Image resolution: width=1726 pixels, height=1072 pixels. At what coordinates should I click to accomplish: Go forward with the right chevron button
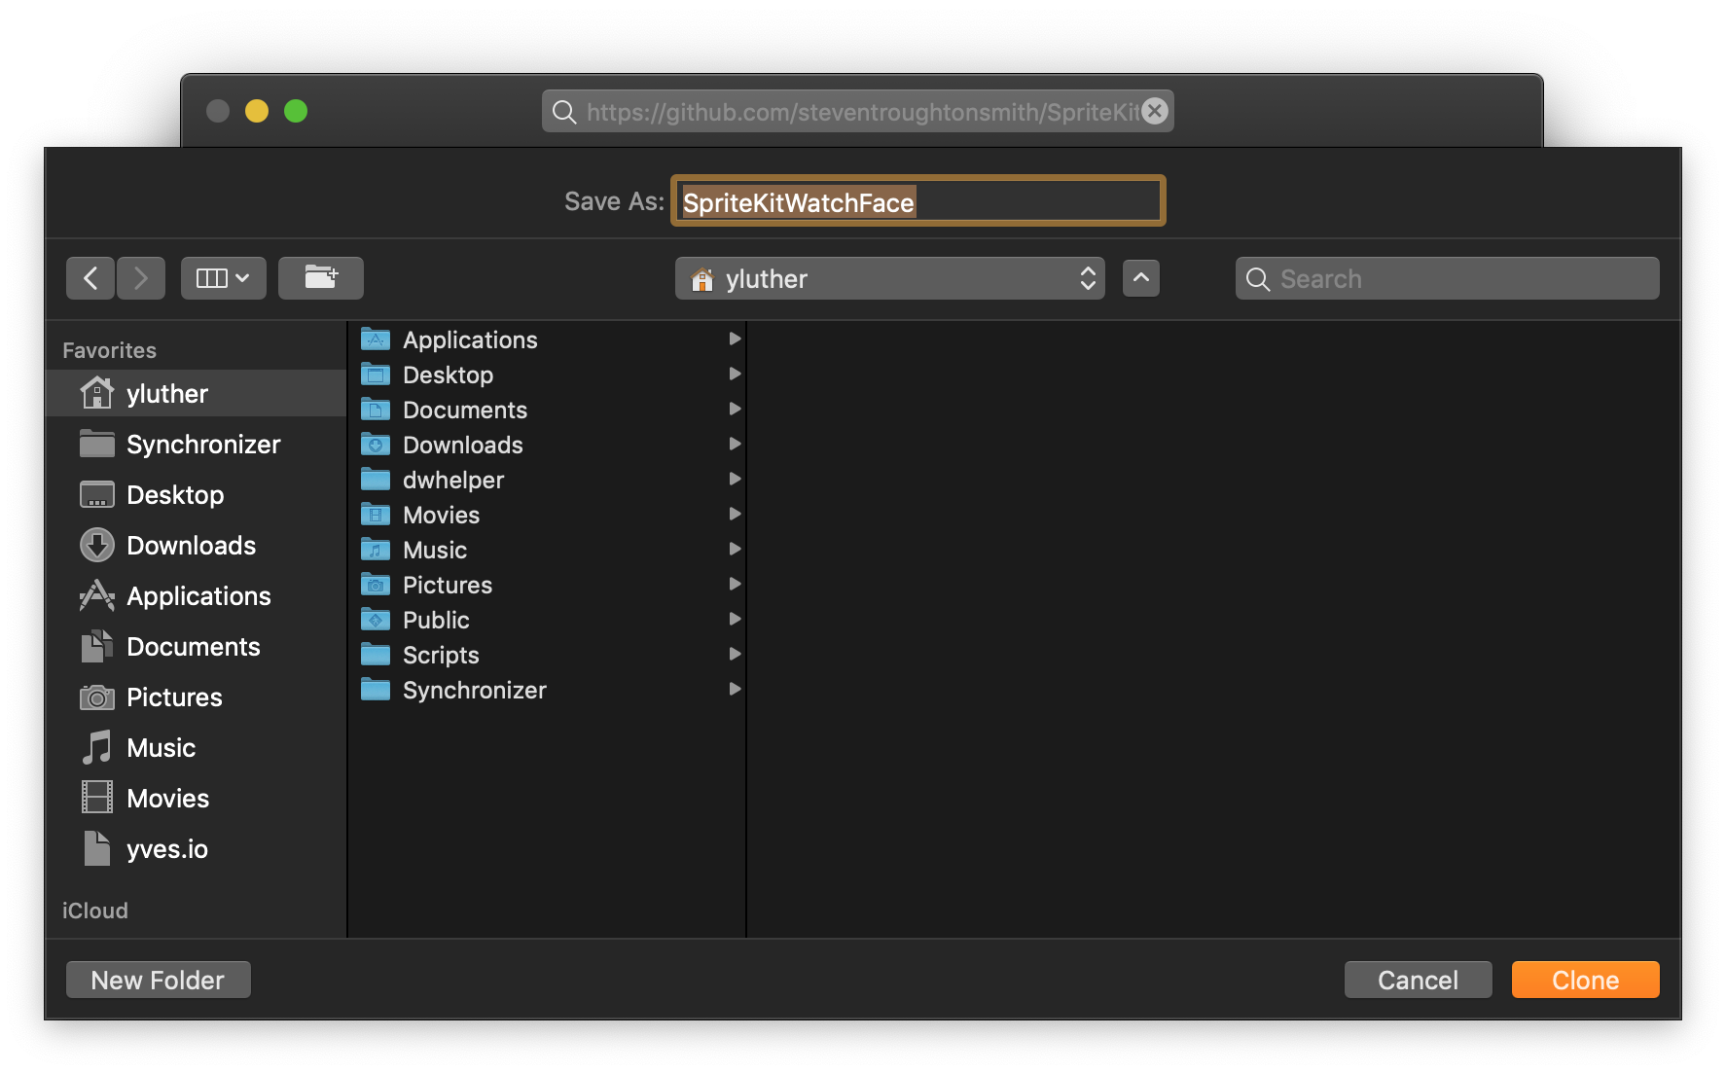[x=141, y=278]
